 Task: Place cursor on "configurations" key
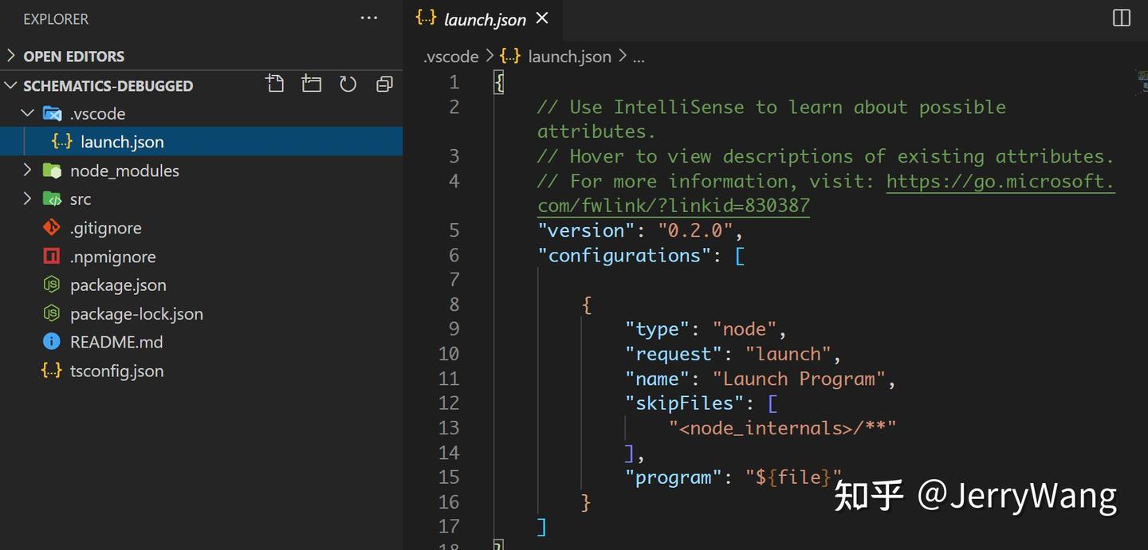[x=625, y=255]
